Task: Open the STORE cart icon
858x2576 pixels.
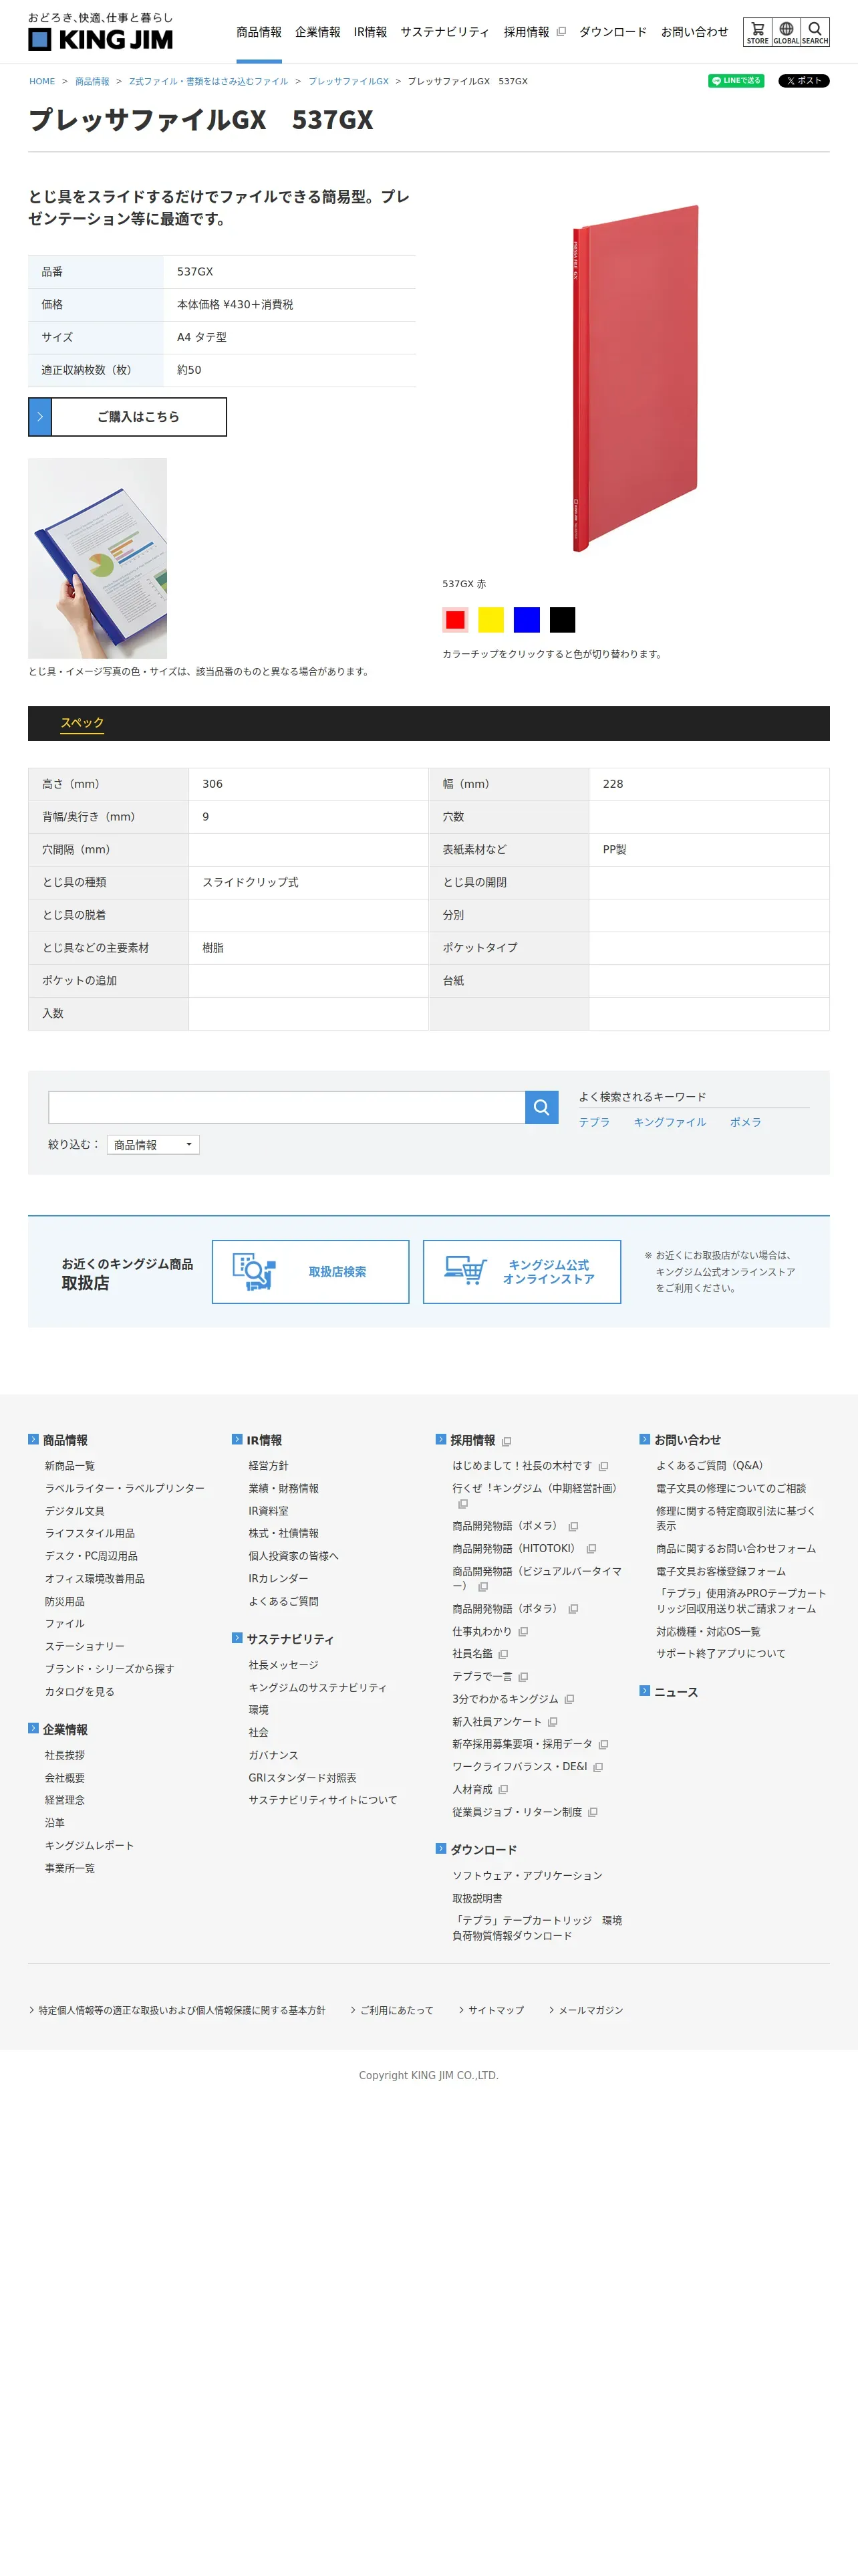Action: click(757, 33)
